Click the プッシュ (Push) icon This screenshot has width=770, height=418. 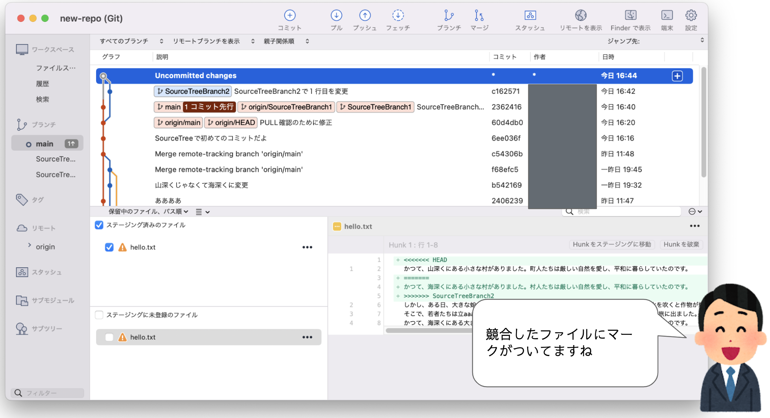(x=365, y=16)
